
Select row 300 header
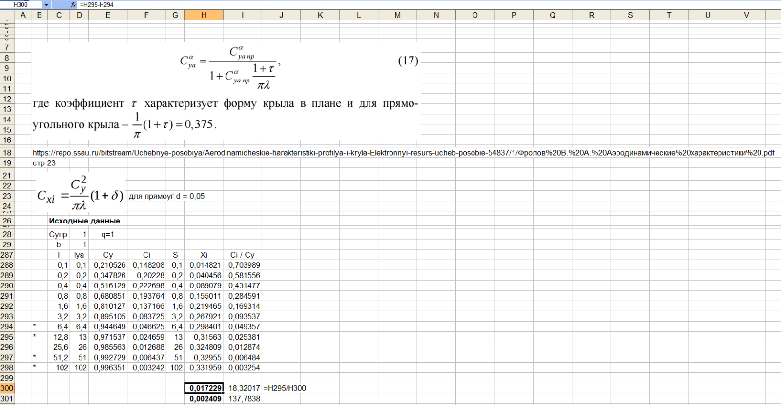pyautogui.click(x=7, y=388)
